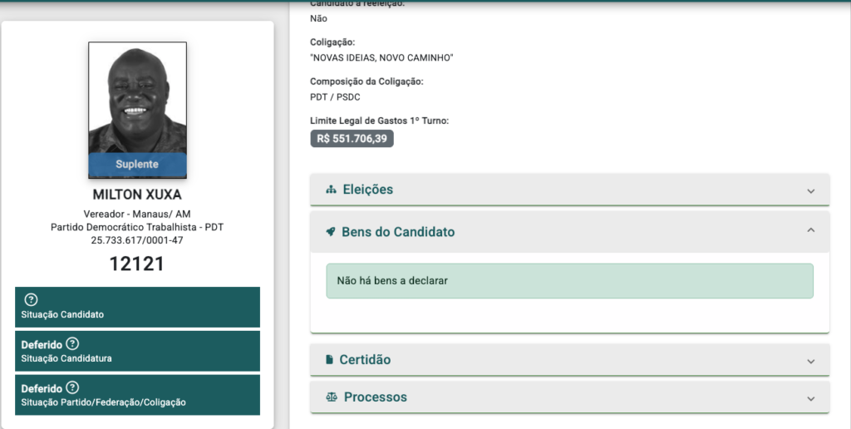Image resolution: width=851 pixels, height=429 pixels.
Task: Click the document icon beside Certidão
Action: (x=329, y=359)
